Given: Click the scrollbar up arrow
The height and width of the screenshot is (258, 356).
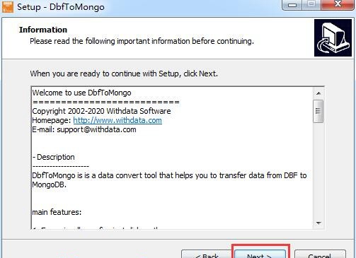Looking at the screenshot, I should pos(318,93).
